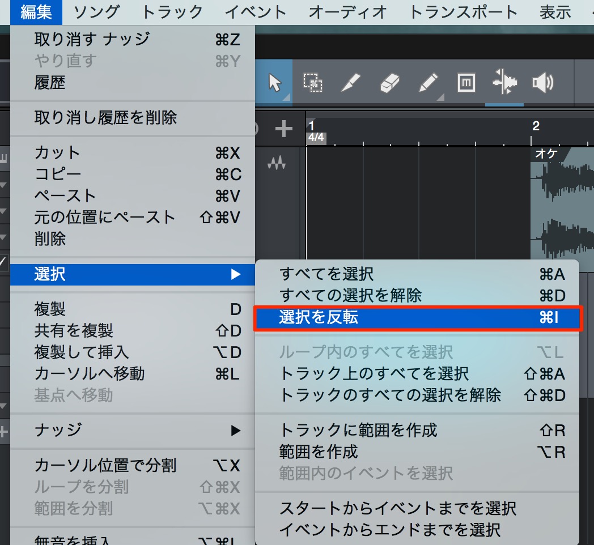This screenshot has height=545, width=594.
Task: Choose 削除 from the menu
Action: pyautogui.click(x=133, y=239)
